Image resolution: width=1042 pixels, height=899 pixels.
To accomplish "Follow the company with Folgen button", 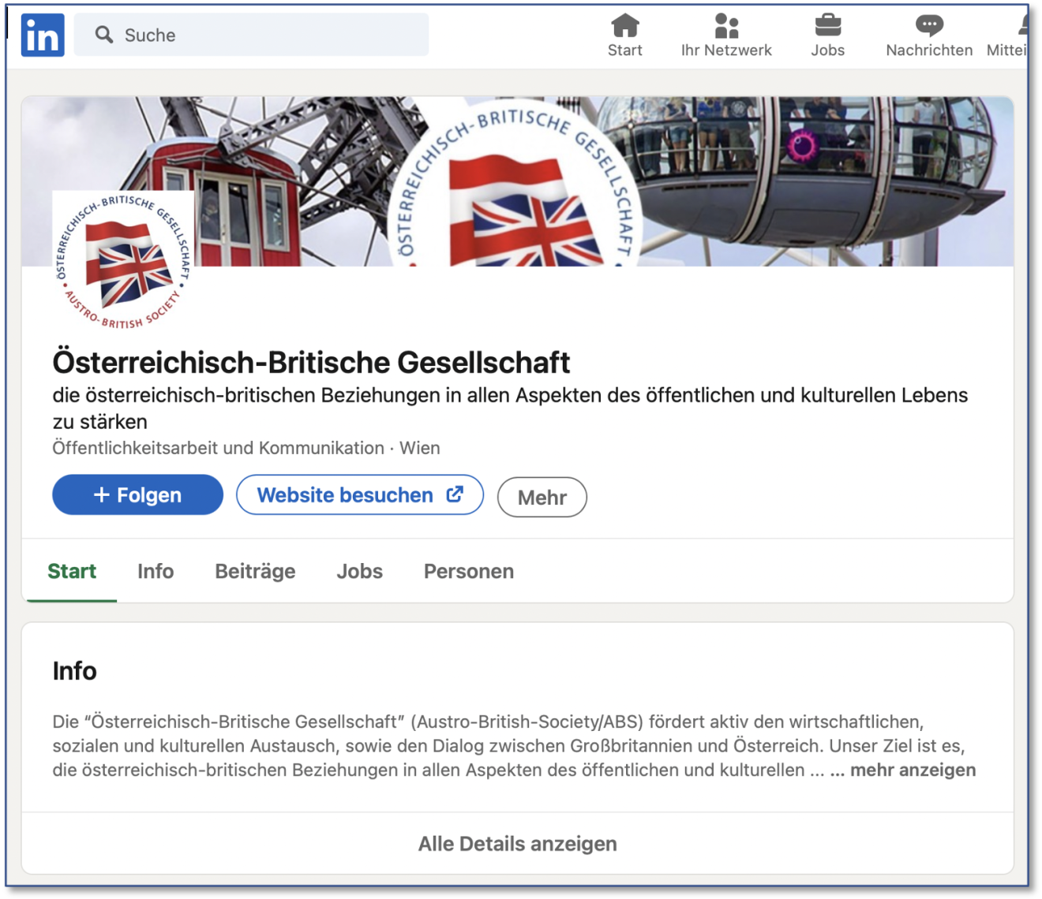I will pos(137,494).
